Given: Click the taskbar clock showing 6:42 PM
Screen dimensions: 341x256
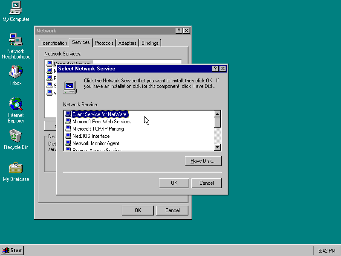Looking at the screenshot, I should (327, 251).
